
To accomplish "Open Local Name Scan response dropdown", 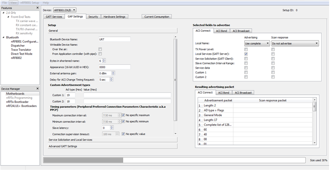I will click(295, 44).
